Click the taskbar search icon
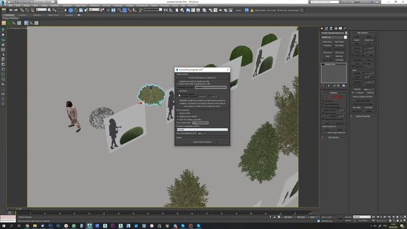 click(11, 226)
